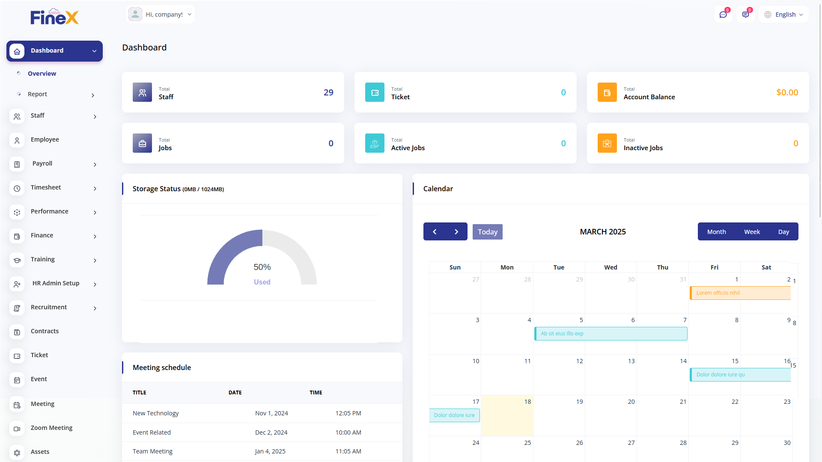The height and width of the screenshot is (462, 822).
Task: Click the Account Balance wallet icon
Action: (x=607, y=92)
